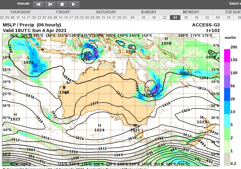Click the SATURDAY day header
The image size is (241, 169).
[106, 12]
